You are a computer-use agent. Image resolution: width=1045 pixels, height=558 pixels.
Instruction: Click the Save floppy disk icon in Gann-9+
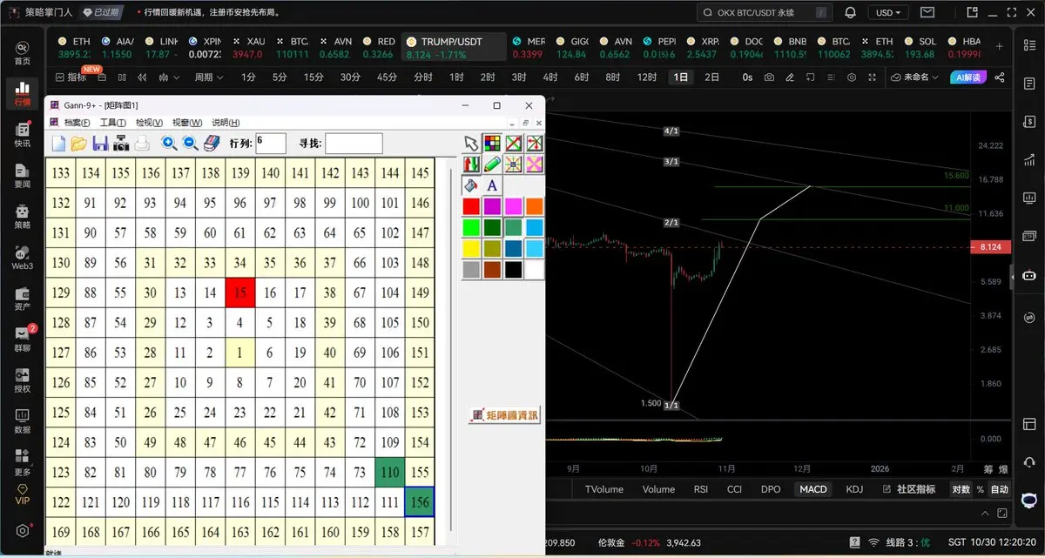tap(100, 144)
